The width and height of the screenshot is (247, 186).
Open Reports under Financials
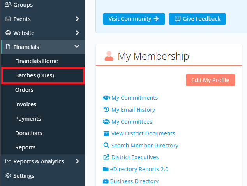43,147
